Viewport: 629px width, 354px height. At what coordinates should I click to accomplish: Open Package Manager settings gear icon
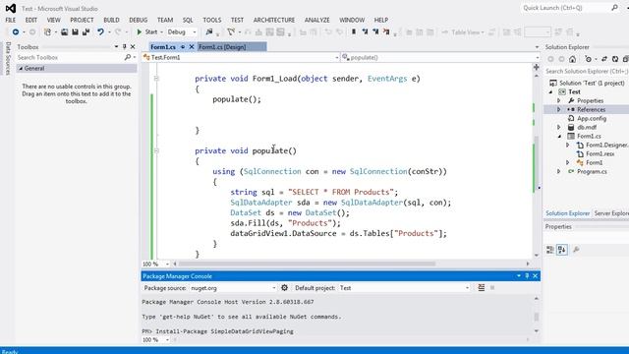tap(284, 288)
